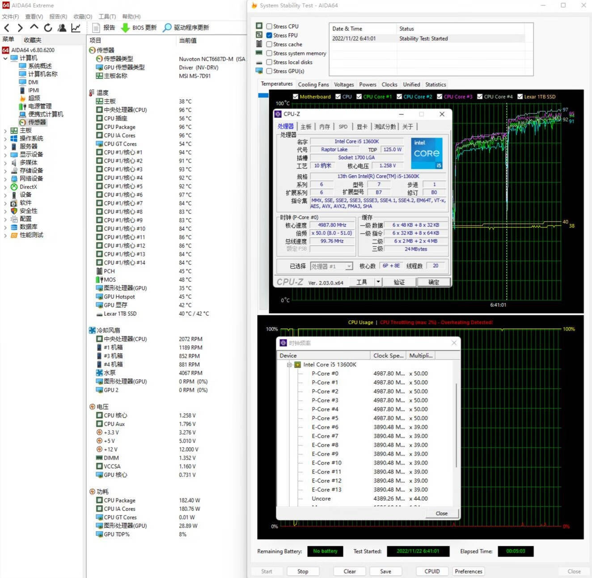Viewport: 592px width, 578px height.
Task: Expand the 存储设备 tree node
Action: (x=5, y=171)
